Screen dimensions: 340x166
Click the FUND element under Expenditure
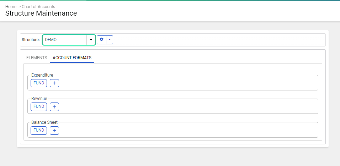(x=39, y=83)
